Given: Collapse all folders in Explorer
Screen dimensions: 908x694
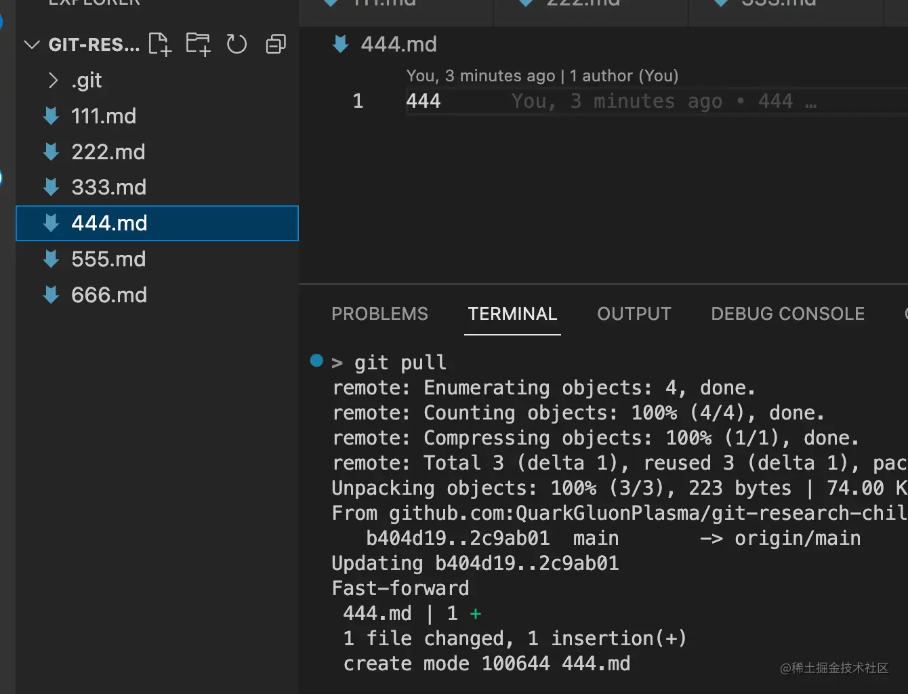Looking at the screenshot, I should [276, 45].
